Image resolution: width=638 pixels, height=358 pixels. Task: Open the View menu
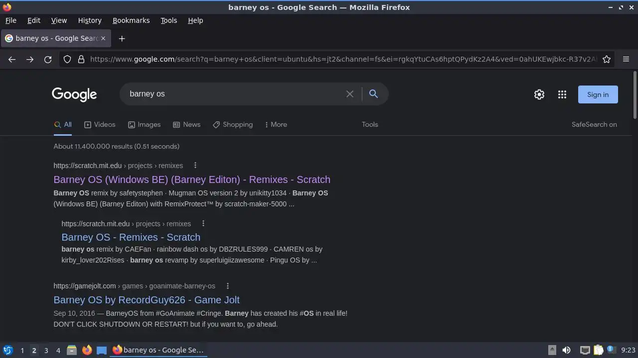click(59, 20)
